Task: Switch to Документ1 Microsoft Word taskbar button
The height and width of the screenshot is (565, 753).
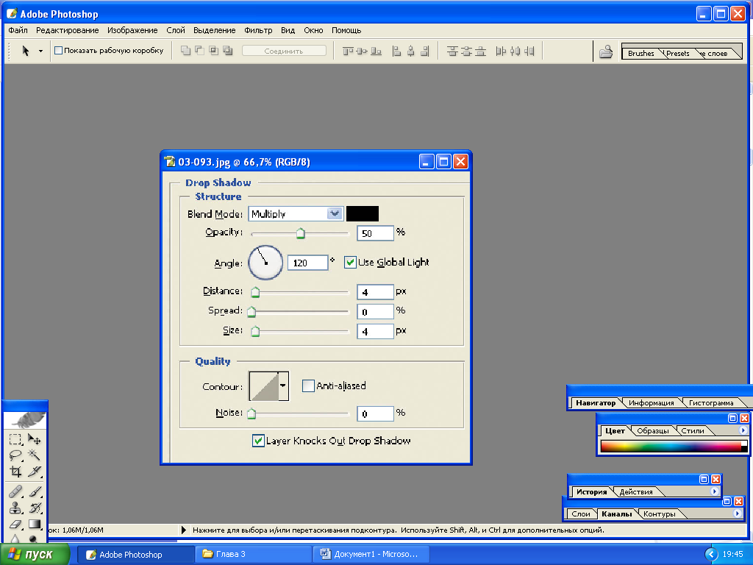Action: (x=371, y=555)
